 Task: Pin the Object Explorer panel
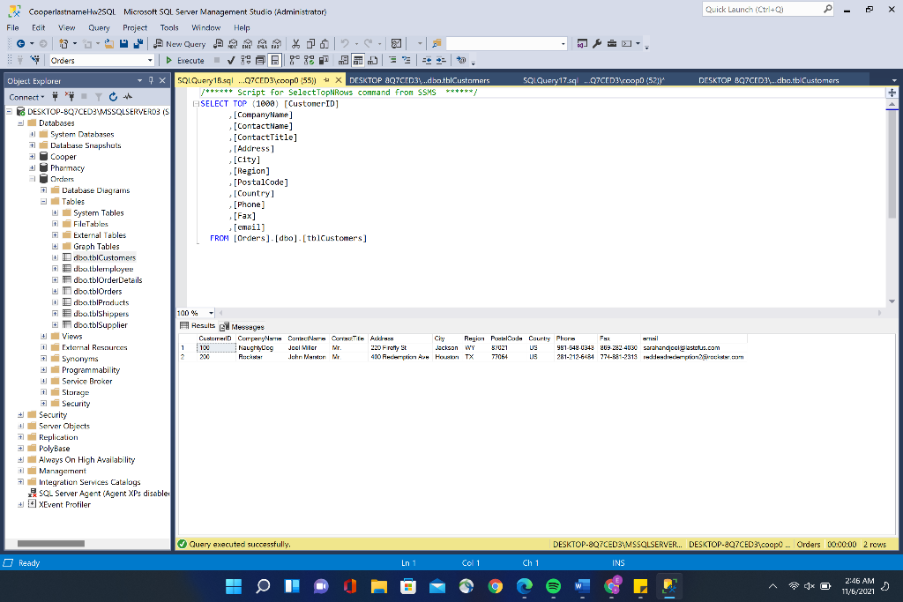151,80
